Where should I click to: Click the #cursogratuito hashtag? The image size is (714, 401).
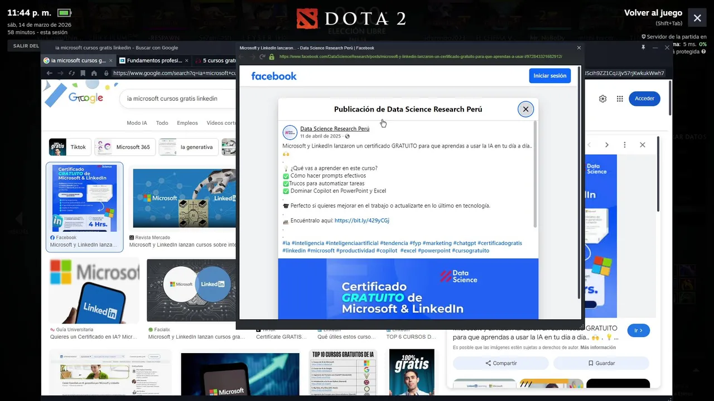(x=471, y=251)
